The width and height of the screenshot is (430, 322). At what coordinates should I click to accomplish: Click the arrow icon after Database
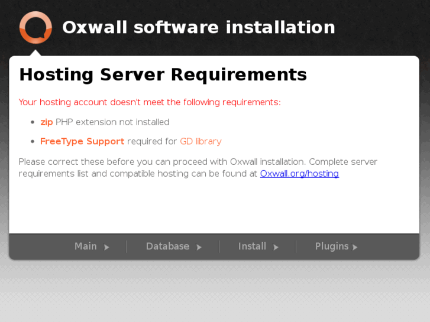[x=199, y=248]
